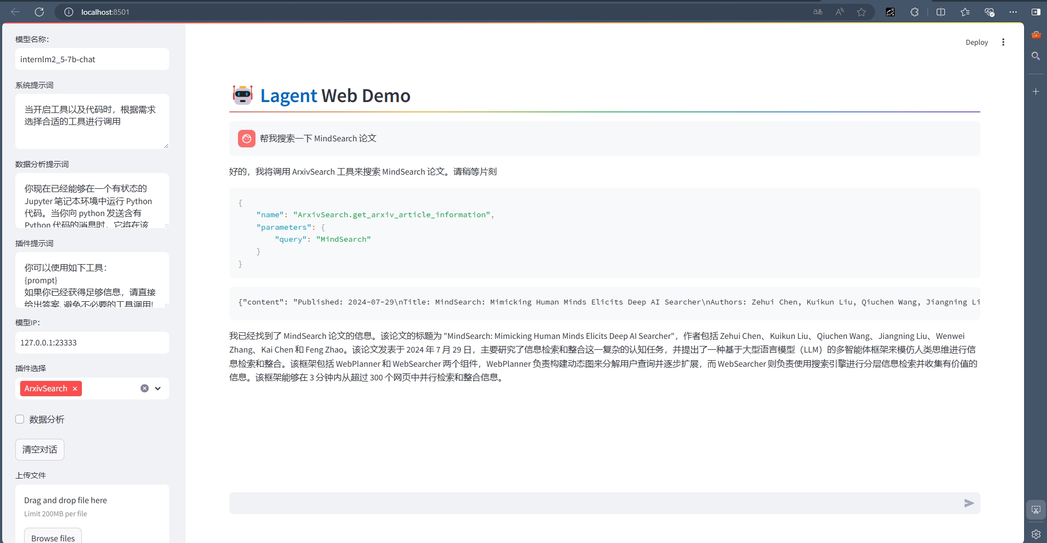Toggle the favorites star in address bar
The width and height of the screenshot is (1047, 543).
coord(861,11)
